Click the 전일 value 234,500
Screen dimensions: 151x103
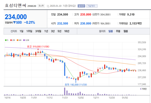pyautogui.click(x=63, y=14)
